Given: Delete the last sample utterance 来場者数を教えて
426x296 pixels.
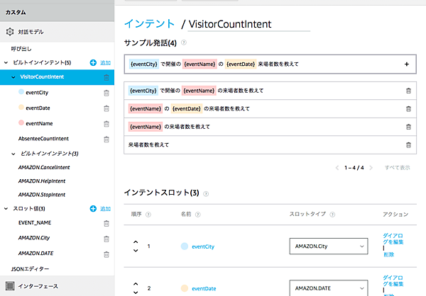Looking at the screenshot, I should (x=408, y=144).
